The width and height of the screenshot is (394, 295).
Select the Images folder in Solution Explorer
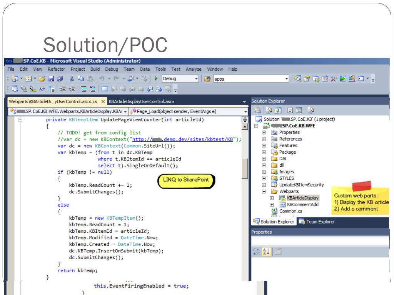pos(286,172)
